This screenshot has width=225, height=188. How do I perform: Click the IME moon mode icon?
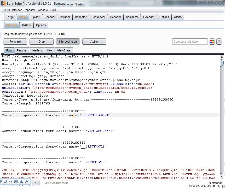point(5,181)
